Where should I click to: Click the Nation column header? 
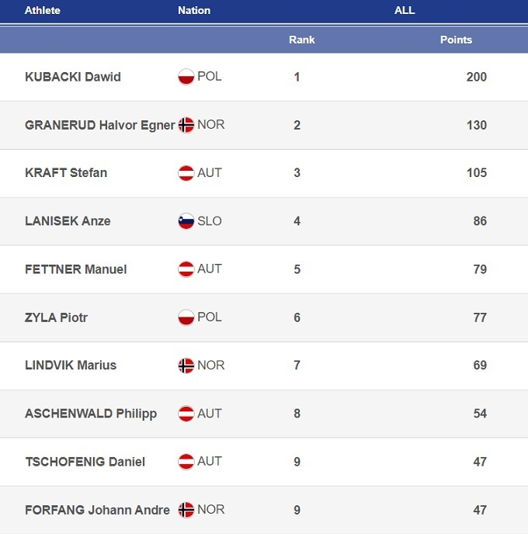[194, 11]
